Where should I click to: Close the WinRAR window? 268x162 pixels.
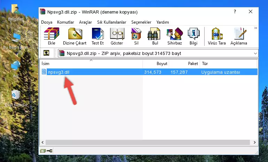point(250,11)
